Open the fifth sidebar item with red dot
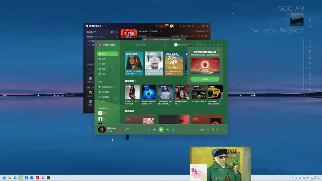Viewport: 322px width, 181px height. pyautogui.click(x=107, y=74)
